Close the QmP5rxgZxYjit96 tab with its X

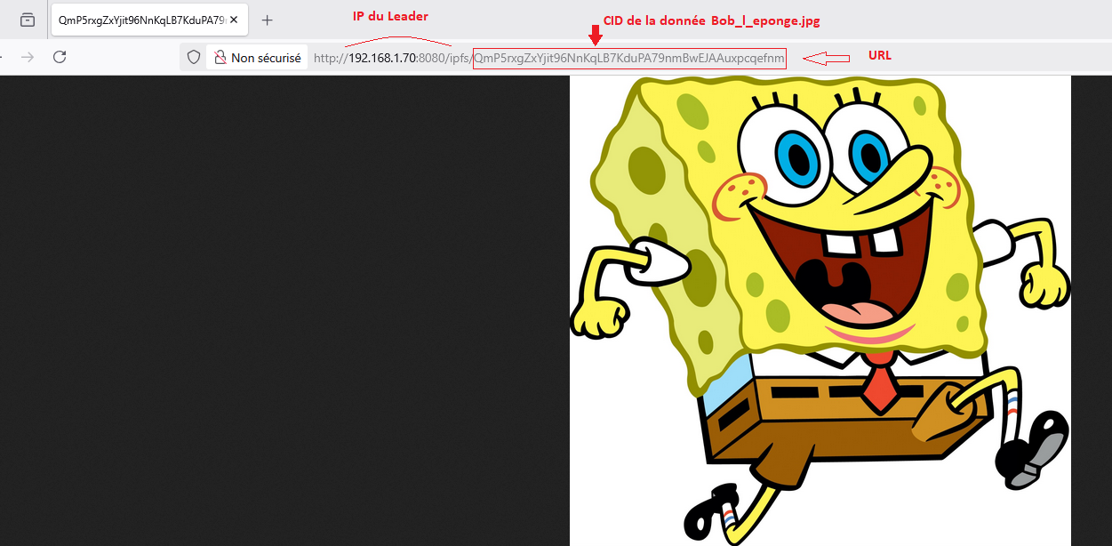click(x=234, y=20)
